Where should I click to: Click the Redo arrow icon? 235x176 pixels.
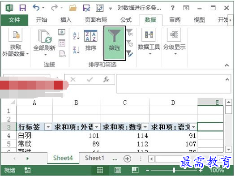(54, 8)
